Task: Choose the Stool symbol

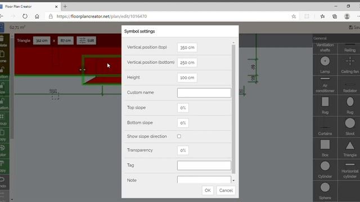Action: (350, 127)
